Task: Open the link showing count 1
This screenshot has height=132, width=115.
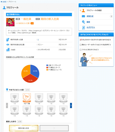Action: [38, 40]
